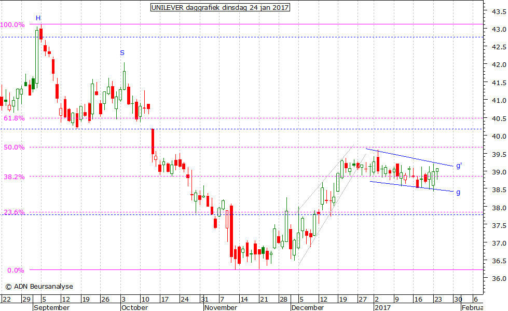Screen dimensions: 508x311
Task: Click the 43.0 price axis value
Action: pos(499,29)
